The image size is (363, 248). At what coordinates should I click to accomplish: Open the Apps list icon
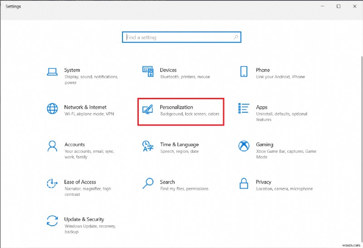[244, 109]
